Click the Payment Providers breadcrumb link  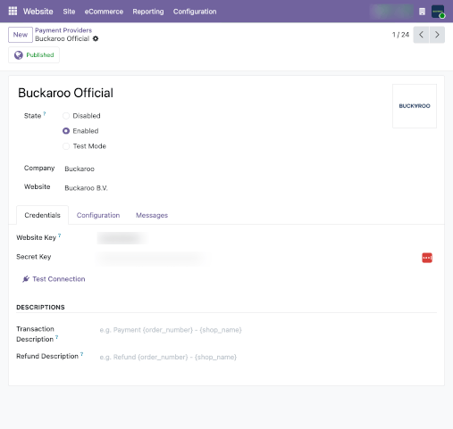(63, 30)
